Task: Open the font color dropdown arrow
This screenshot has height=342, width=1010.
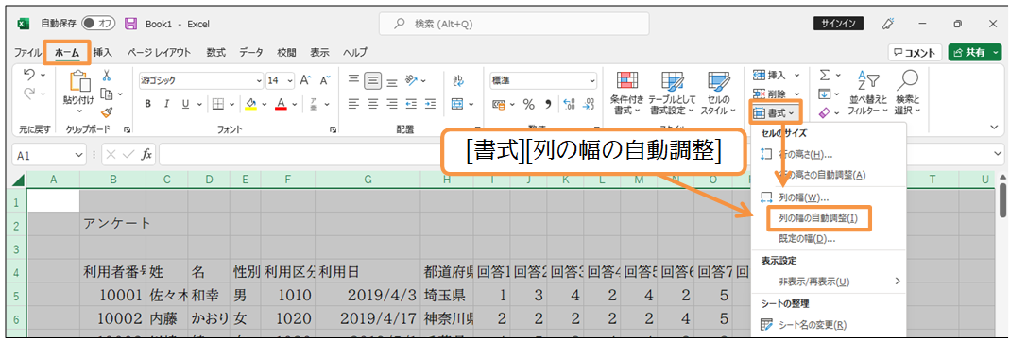Action: [x=295, y=104]
